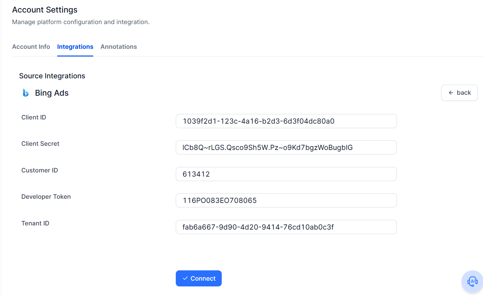Open the AI assistant chat bubble
The image size is (483, 297).
(x=472, y=281)
